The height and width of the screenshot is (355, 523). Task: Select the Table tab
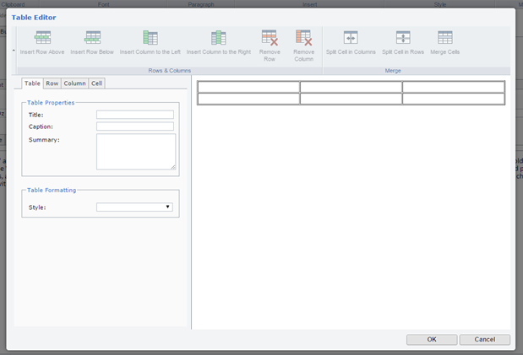coord(32,83)
